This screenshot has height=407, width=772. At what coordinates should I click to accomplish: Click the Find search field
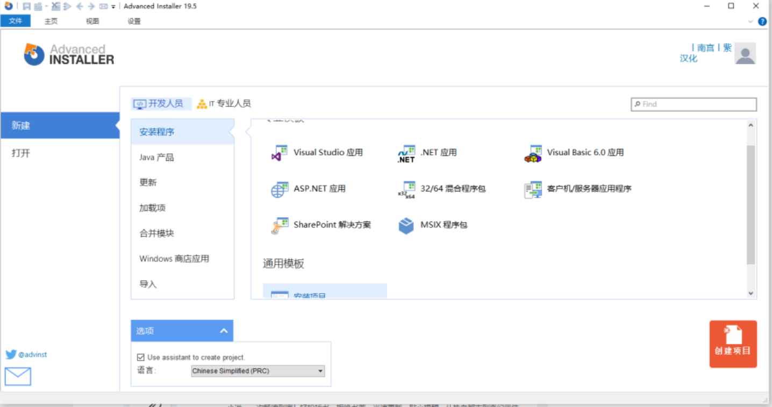[694, 104]
